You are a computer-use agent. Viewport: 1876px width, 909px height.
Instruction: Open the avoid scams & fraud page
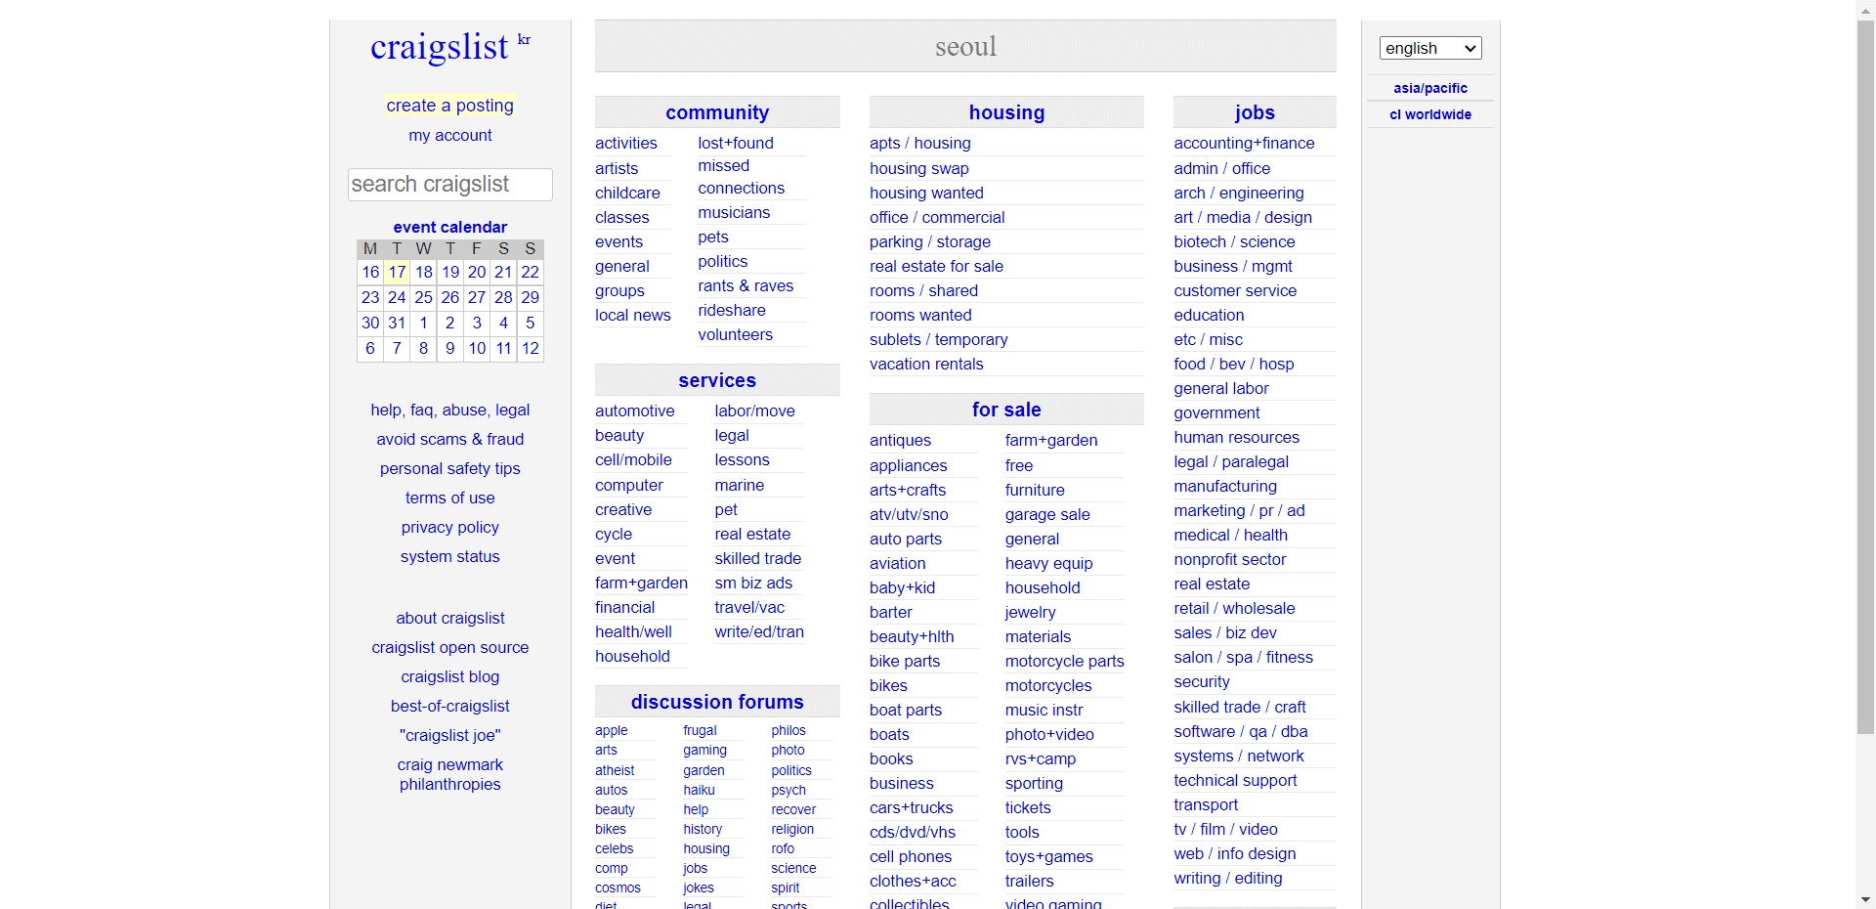point(449,439)
